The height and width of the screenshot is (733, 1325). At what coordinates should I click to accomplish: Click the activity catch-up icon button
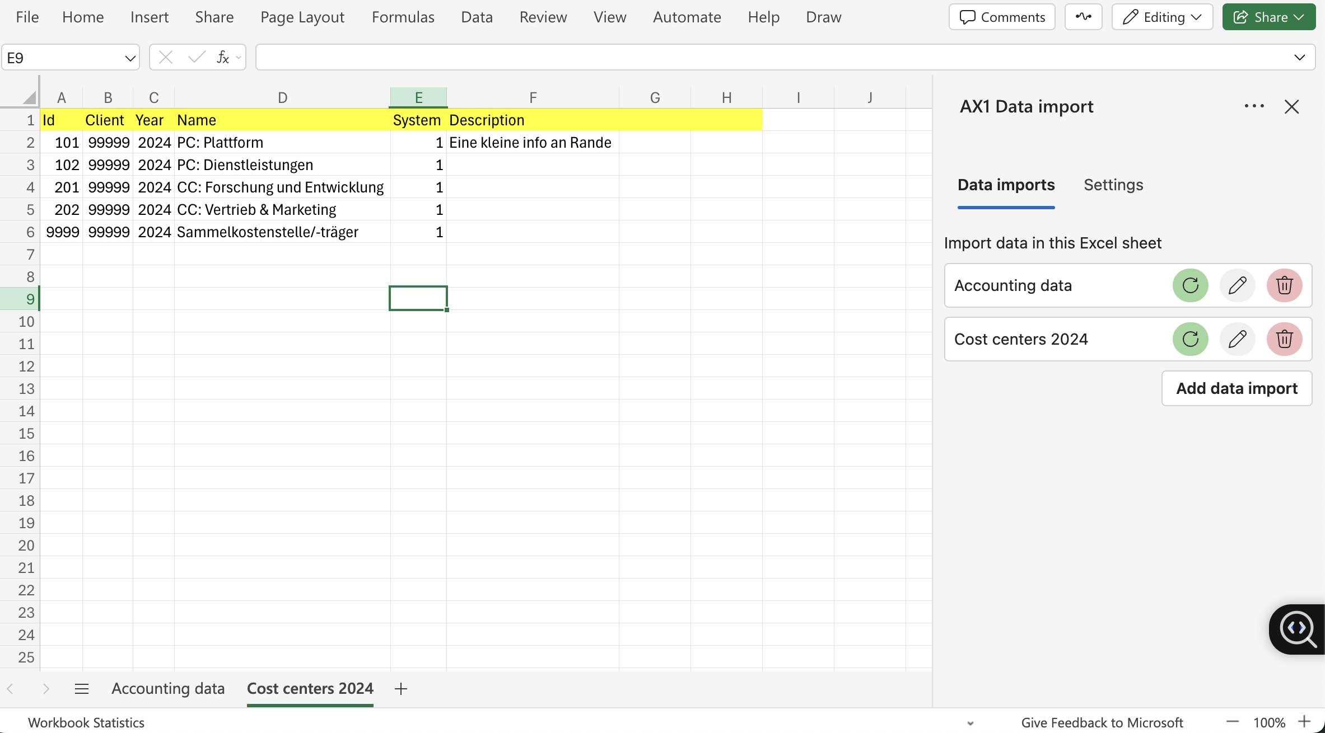(1083, 17)
